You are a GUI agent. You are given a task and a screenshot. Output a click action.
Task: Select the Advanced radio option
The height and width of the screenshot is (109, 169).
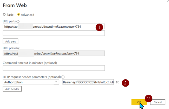(19, 15)
